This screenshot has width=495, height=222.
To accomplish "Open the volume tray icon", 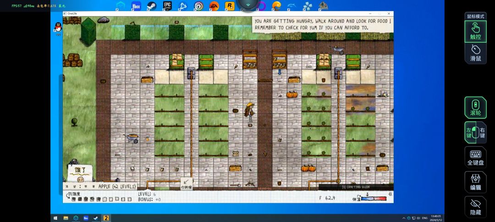I will (x=418, y=218).
